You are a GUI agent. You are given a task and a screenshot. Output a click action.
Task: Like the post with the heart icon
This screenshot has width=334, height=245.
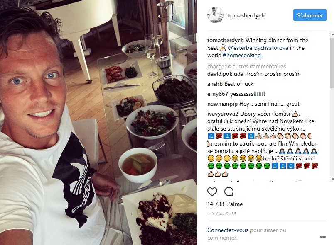(x=212, y=192)
